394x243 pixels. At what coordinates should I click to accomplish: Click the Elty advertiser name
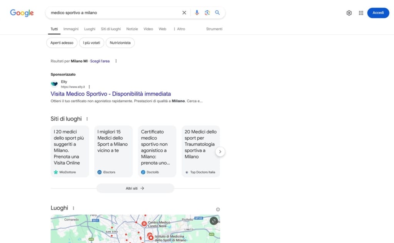64,82
